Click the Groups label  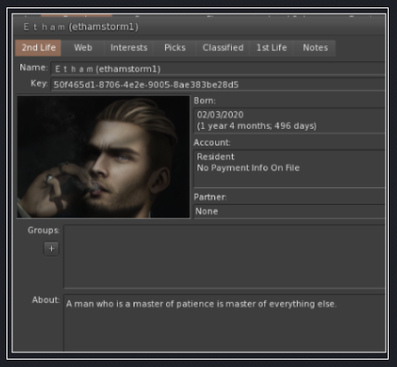(x=44, y=231)
